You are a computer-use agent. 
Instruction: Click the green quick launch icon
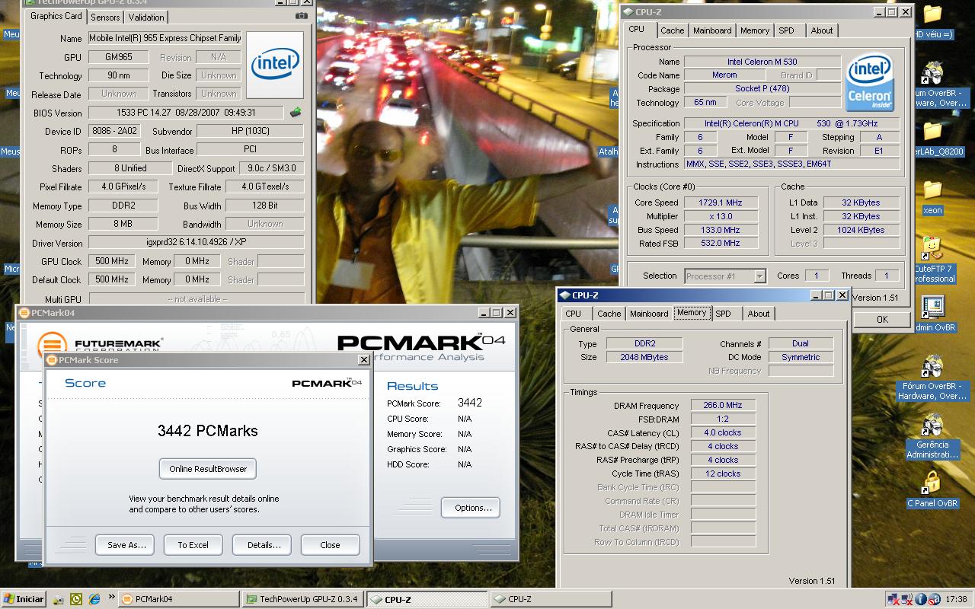tap(76, 599)
